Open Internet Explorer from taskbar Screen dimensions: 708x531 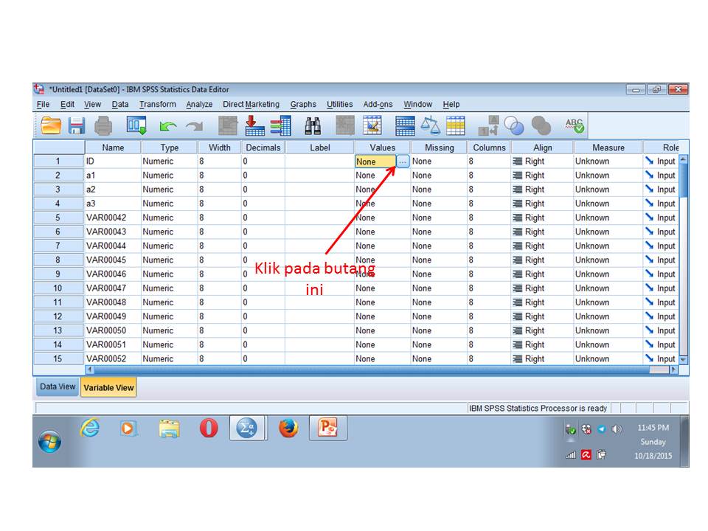pyautogui.click(x=90, y=428)
